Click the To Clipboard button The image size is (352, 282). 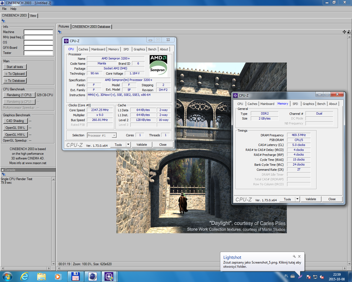point(15,74)
